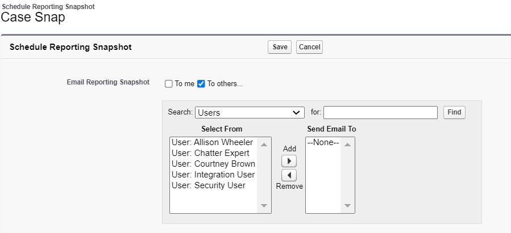Viewport: 511px width, 233px height.
Task: Pick User: Integration User entry
Action: [x=213, y=175]
